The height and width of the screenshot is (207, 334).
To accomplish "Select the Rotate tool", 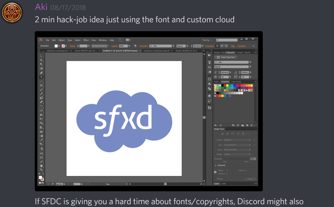I will click(x=41, y=106).
